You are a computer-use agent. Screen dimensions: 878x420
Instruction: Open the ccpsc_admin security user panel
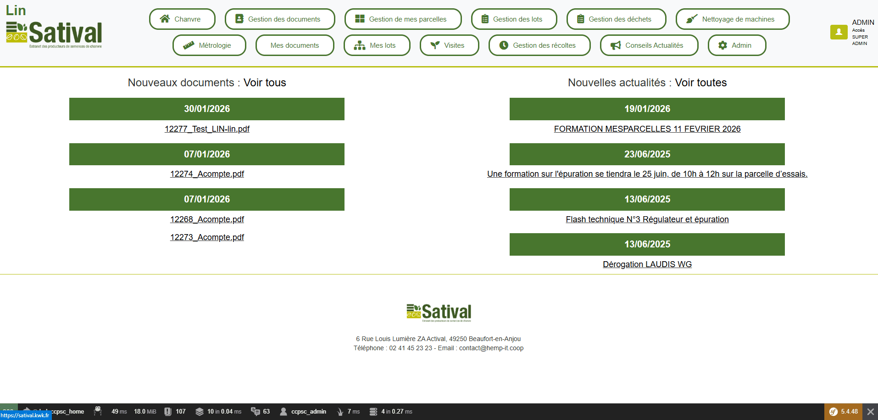(303, 412)
